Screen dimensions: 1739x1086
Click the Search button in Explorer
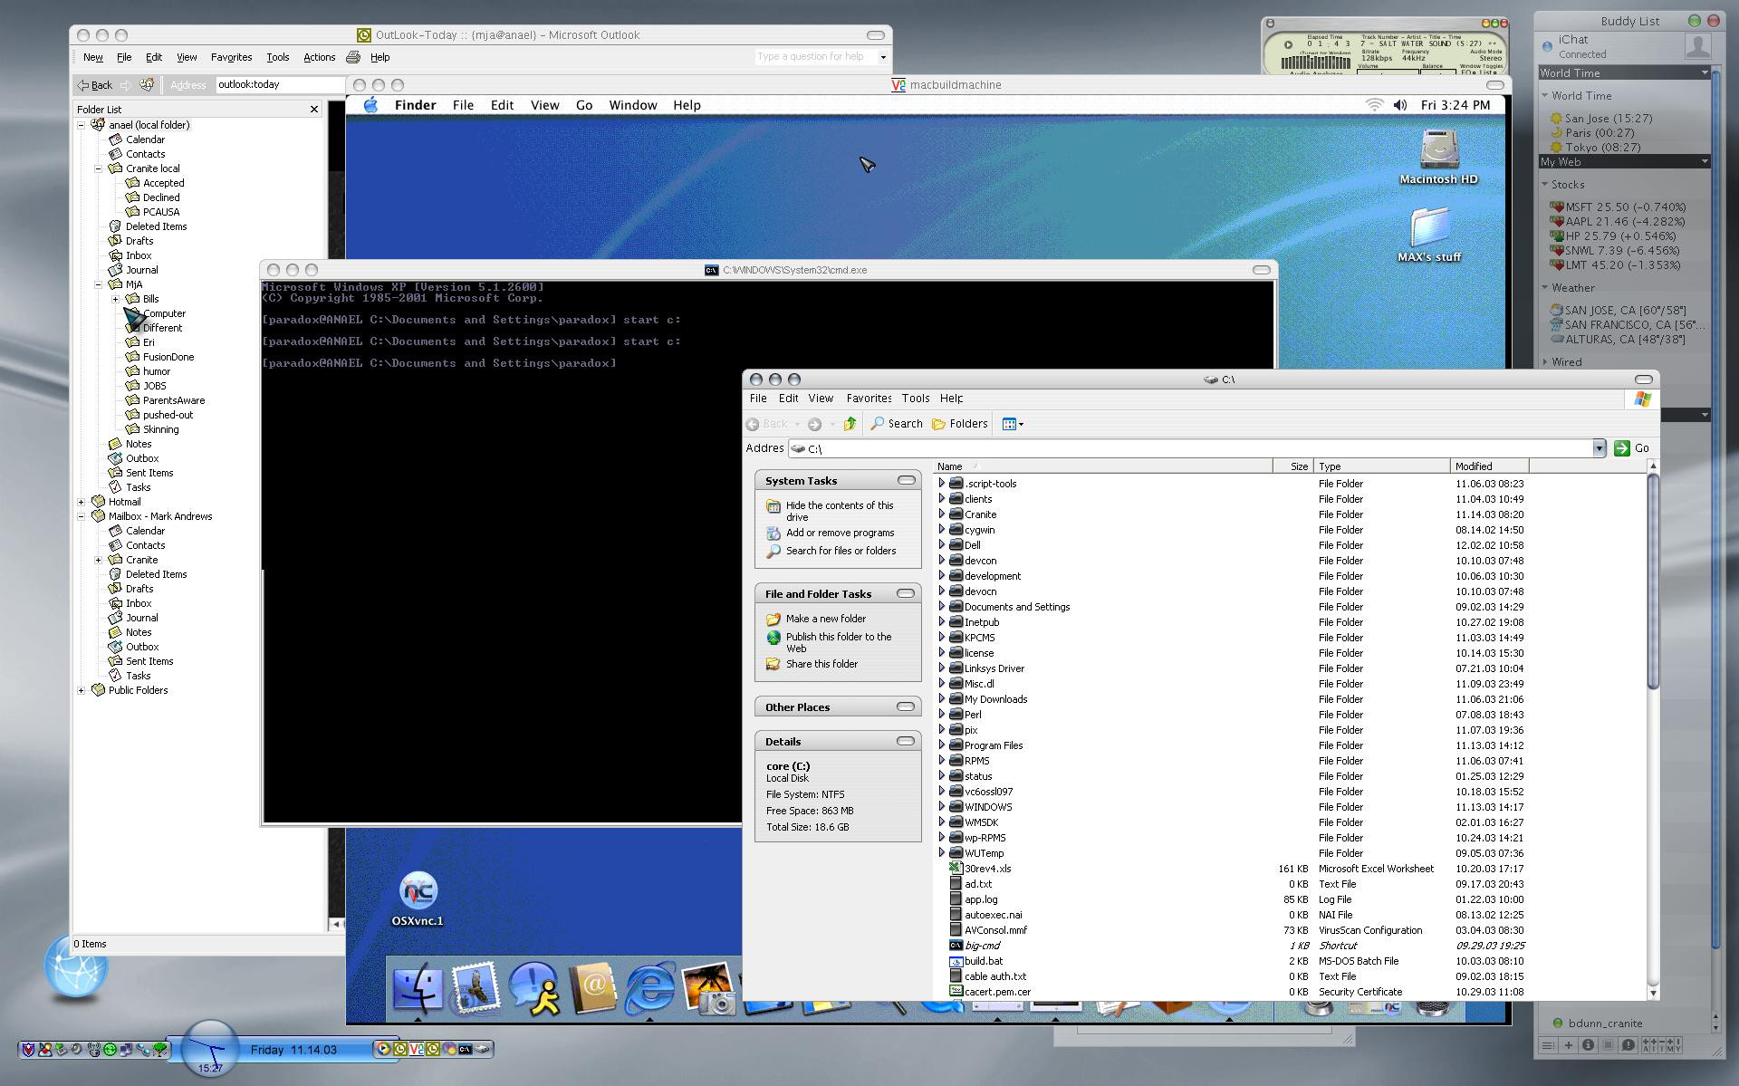click(897, 424)
